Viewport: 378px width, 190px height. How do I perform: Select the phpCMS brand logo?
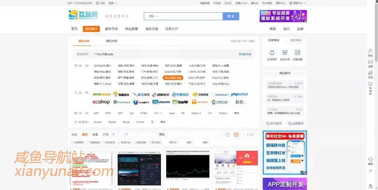click(x=161, y=102)
